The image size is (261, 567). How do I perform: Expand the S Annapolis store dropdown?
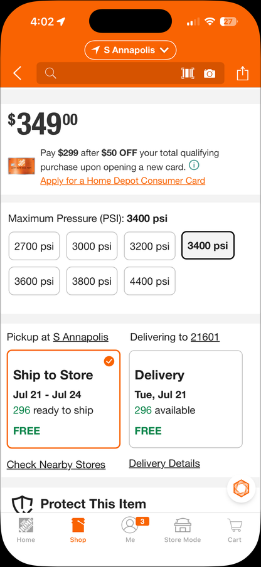pyautogui.click(x=130, y=50)
